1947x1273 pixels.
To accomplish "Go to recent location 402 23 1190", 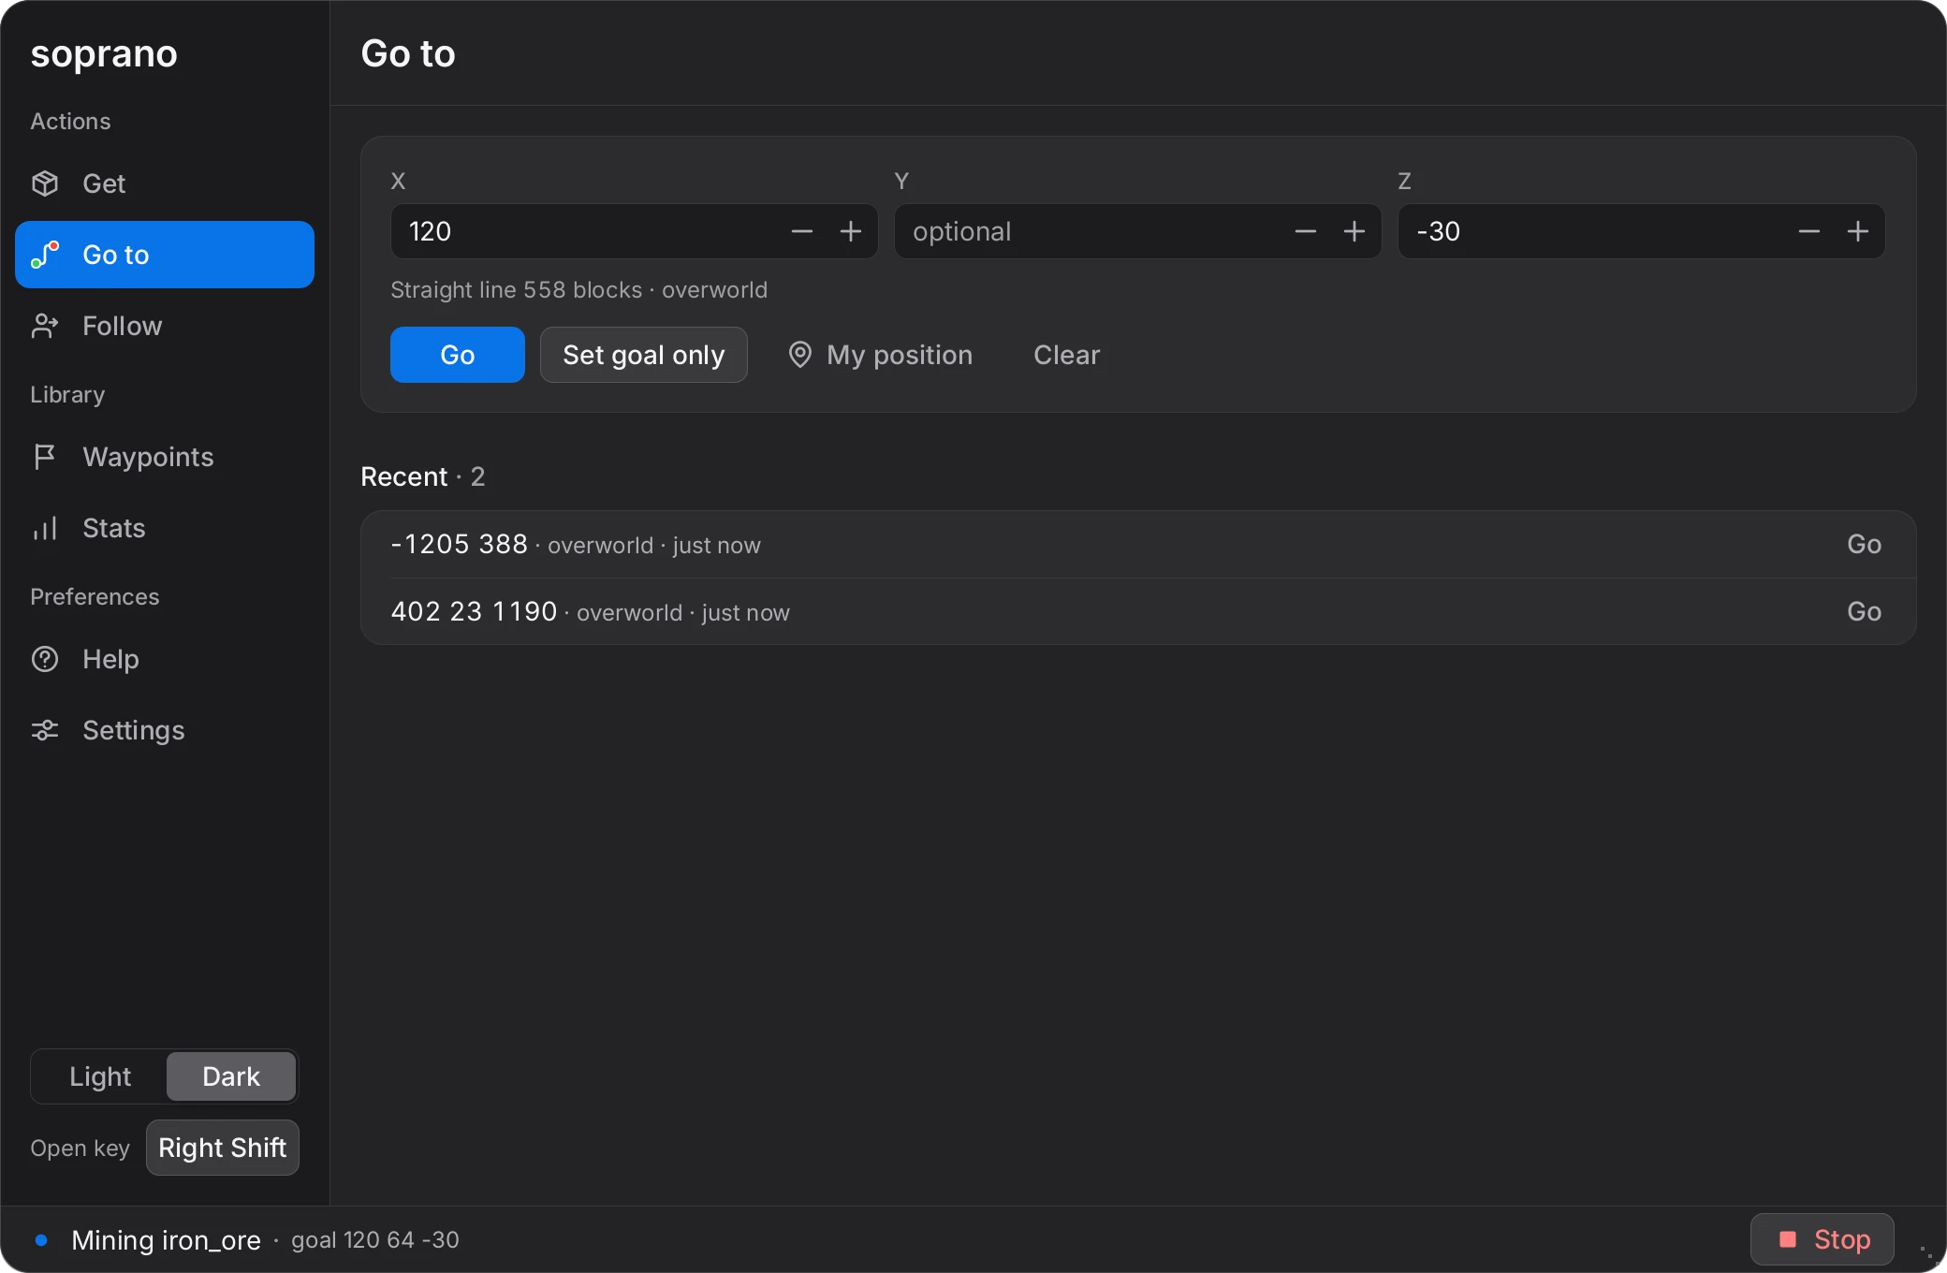I will coord(1864,611).
